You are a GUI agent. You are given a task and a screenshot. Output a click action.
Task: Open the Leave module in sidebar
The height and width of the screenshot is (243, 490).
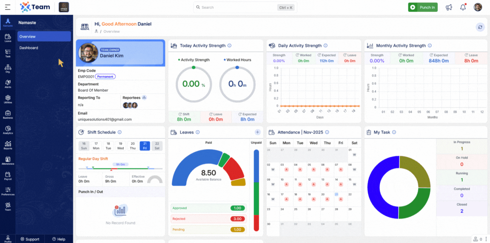(x=8, y=39)
